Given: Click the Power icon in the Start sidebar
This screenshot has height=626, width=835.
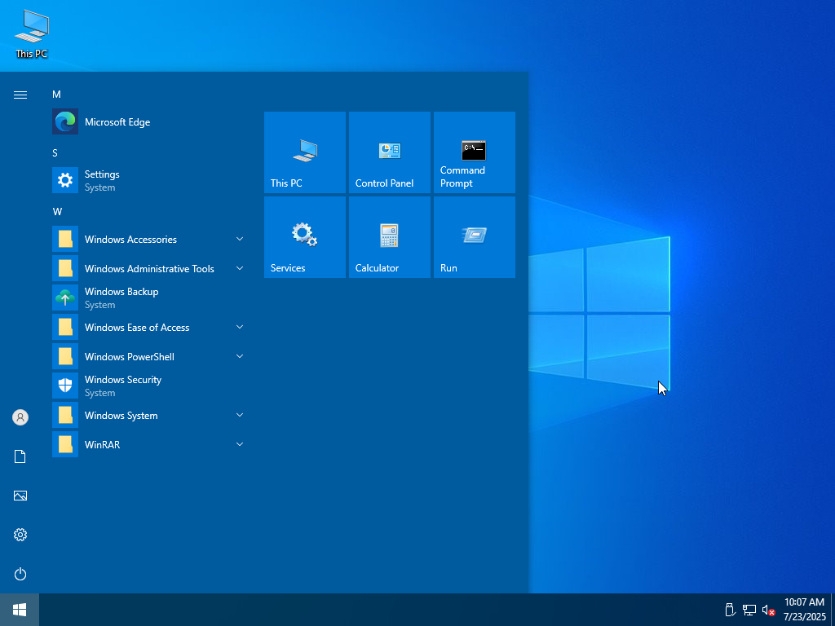Looking at the screenshot, I should (x=20, y=574).
